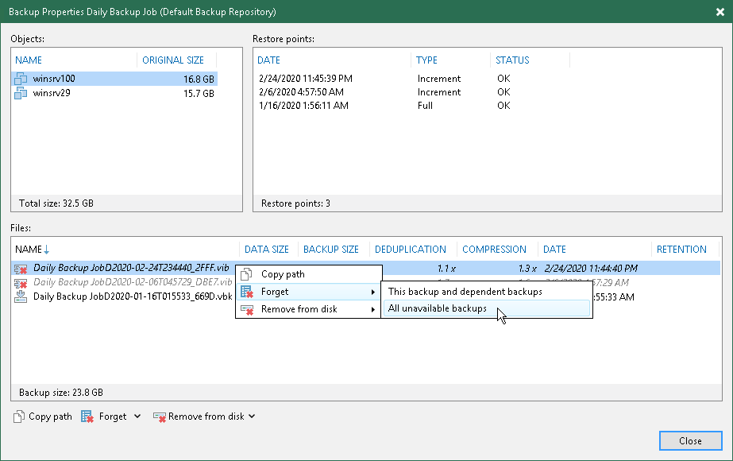Image resolution: width=733 pixels, height=461 pixels.
Task: Select the 1/16/2020 Full restore point
Action: [303, 106]
